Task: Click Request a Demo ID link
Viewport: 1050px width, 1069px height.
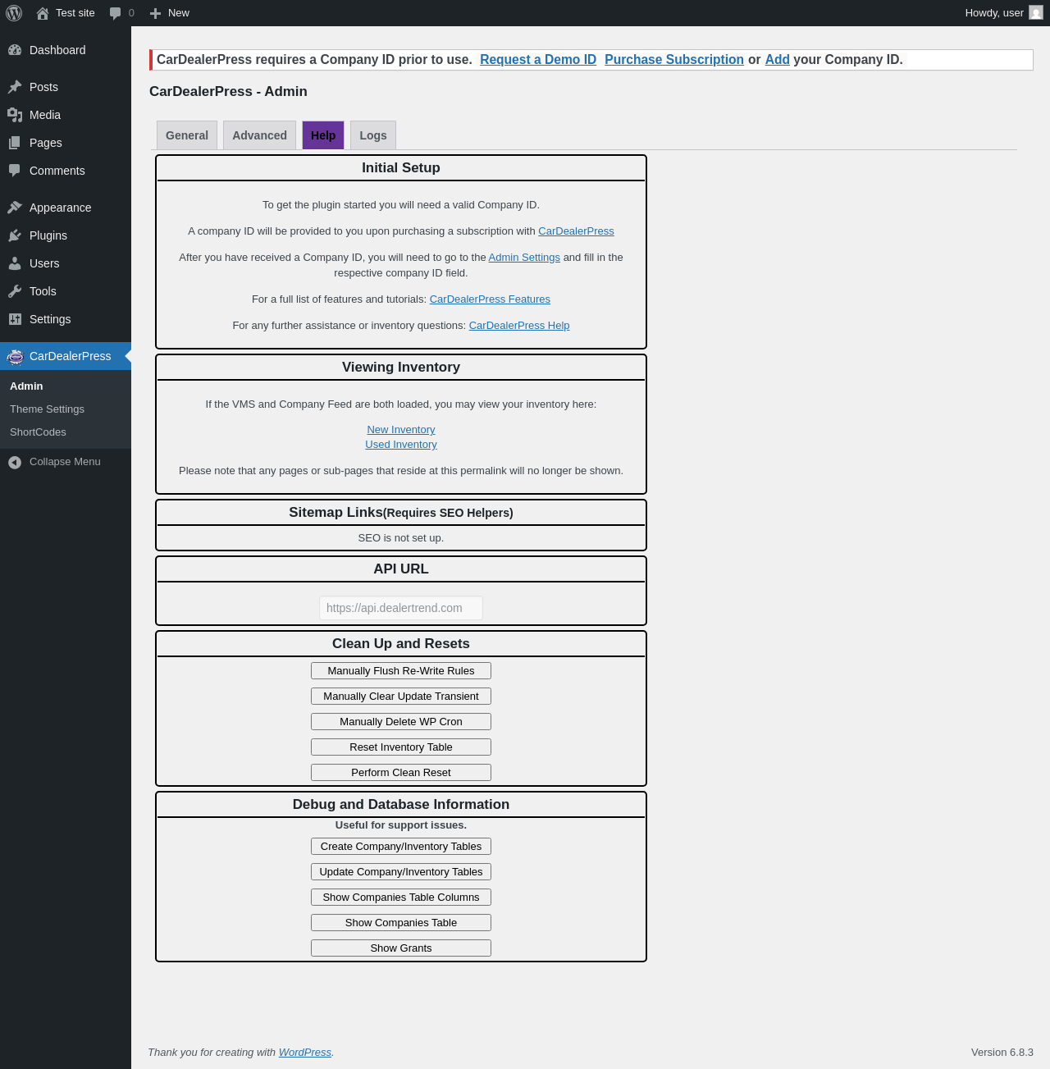Action: 538,60
